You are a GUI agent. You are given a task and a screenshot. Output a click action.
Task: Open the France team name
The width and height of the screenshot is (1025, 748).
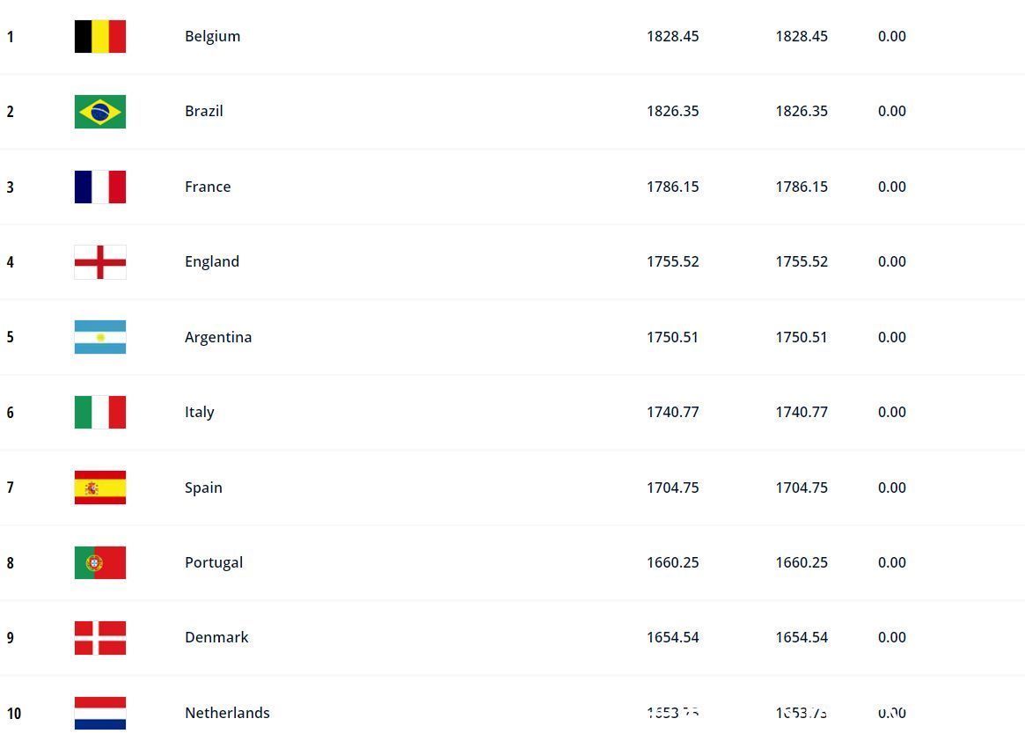point(208,187)
